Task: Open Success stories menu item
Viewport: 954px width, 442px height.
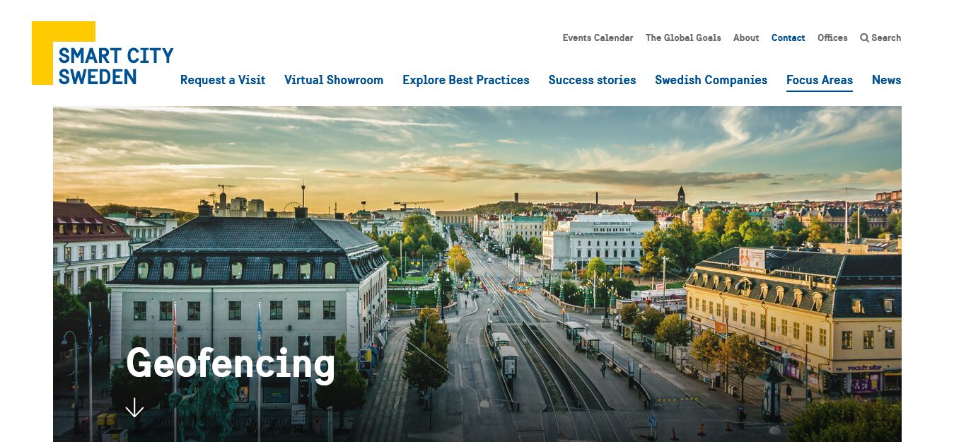Action: [x=592, y=80]
